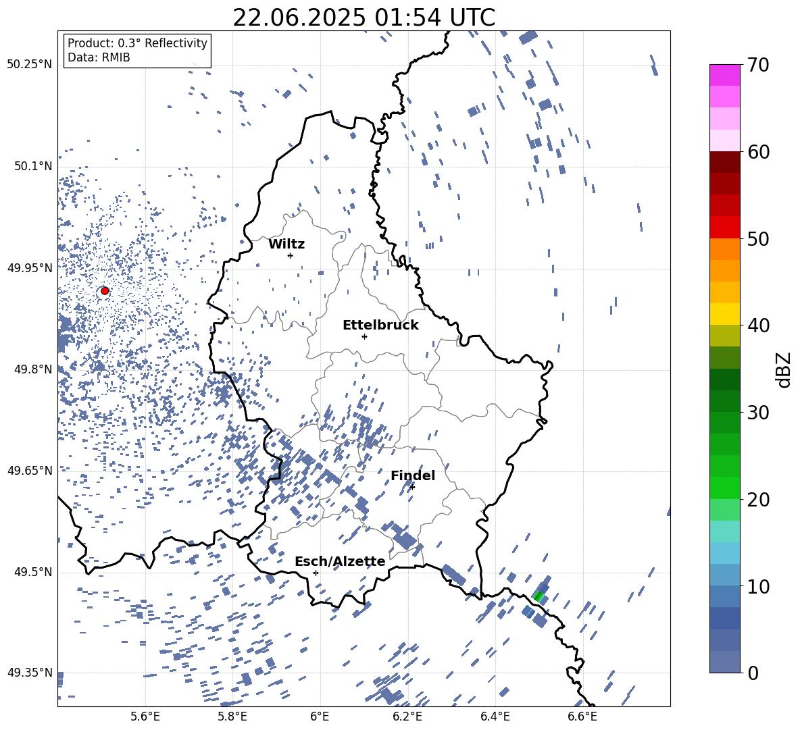Click the 40 colorbar tick label
This screenshot has width=800, height=730.
[758, 325]
